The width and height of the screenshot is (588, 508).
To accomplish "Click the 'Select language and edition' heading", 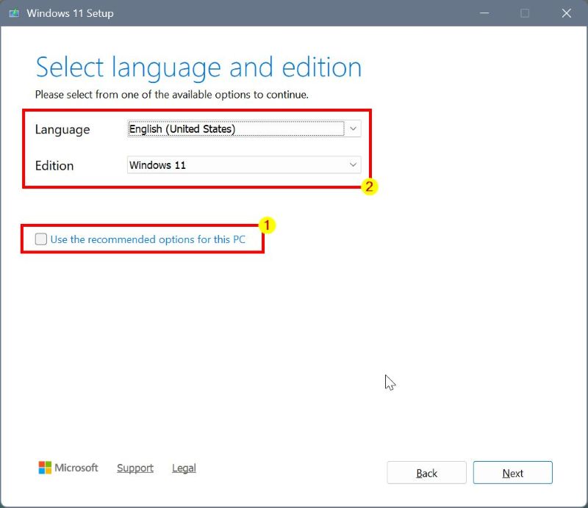I will coord(198,68).
